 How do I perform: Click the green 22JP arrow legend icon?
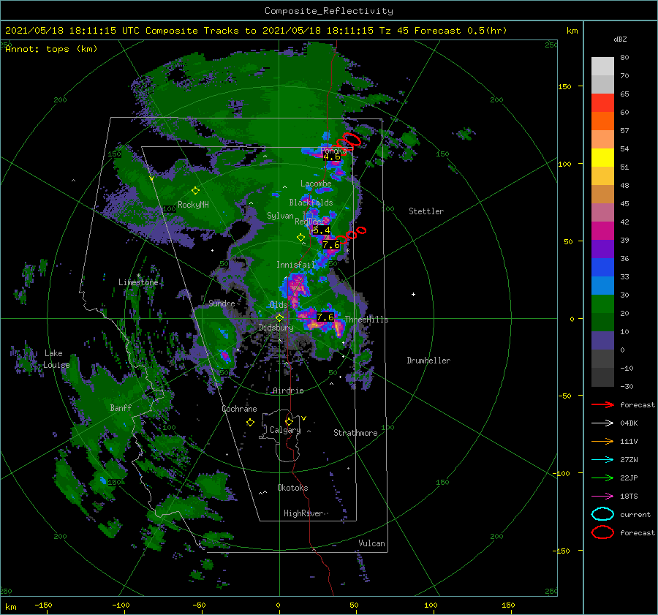click(x=602, y=478)
